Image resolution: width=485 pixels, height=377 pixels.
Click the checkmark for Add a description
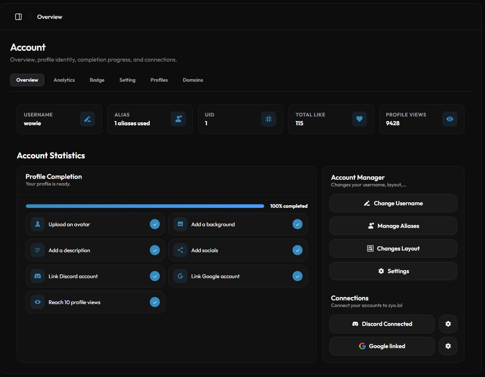click(155, 250)
